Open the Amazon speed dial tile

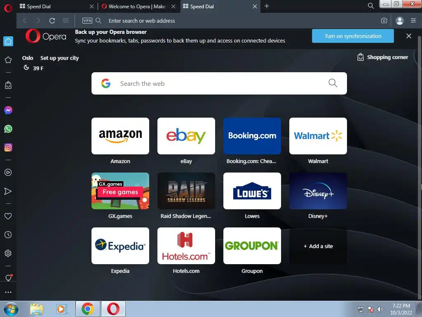point(120,136)
